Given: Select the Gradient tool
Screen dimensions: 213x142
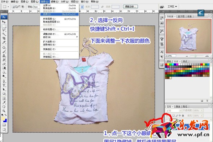Looking at the screenshot, I should point(4,68).
